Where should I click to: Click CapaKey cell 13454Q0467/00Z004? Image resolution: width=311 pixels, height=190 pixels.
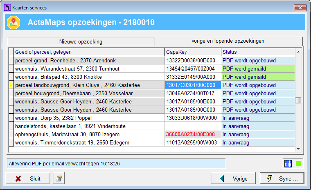point(193,69)
